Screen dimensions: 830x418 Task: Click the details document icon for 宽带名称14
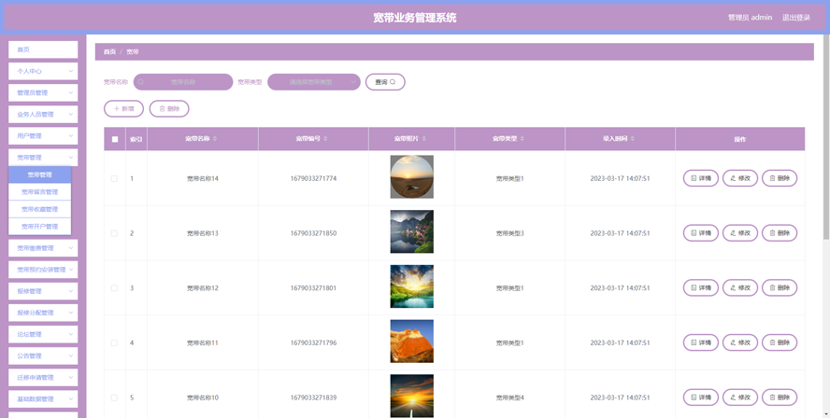point(694,178)
